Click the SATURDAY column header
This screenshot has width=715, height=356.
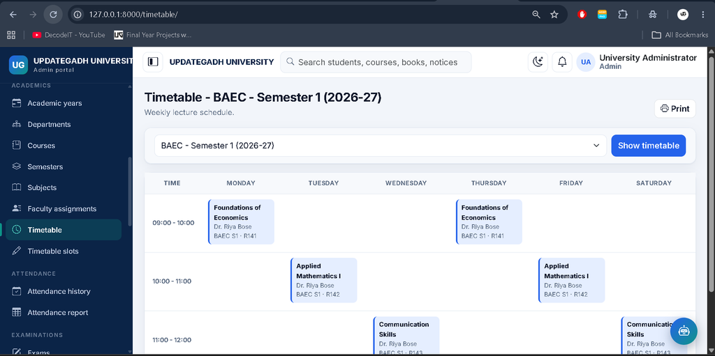(x=654, y=183)
